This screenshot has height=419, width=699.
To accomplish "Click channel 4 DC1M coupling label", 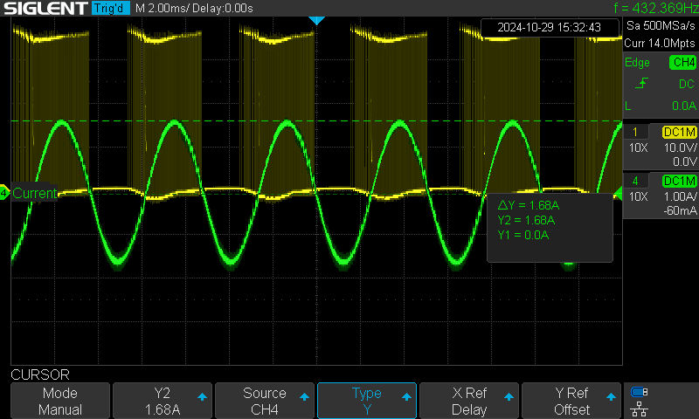I will tap(680, 181).
